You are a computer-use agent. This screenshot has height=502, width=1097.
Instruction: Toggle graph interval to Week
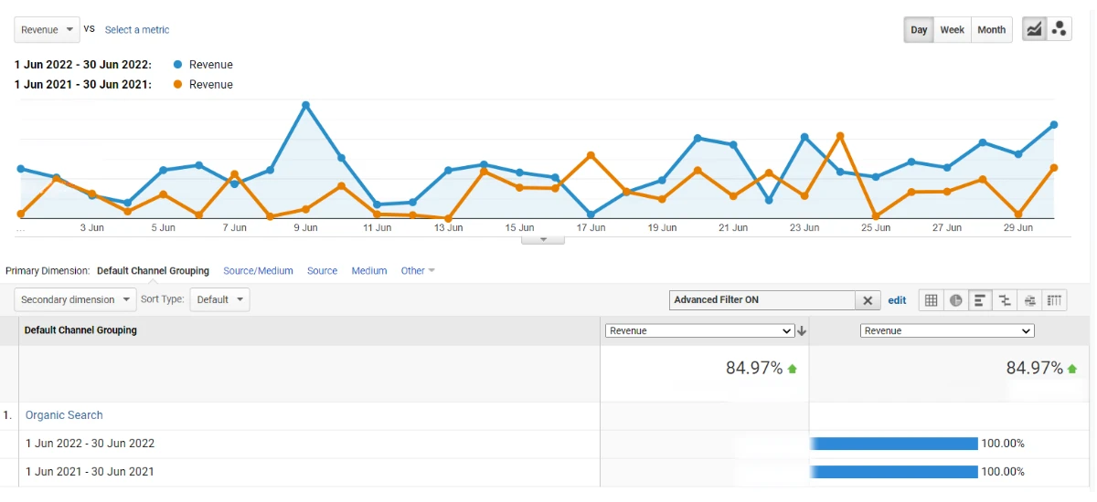tap(952, 30)
